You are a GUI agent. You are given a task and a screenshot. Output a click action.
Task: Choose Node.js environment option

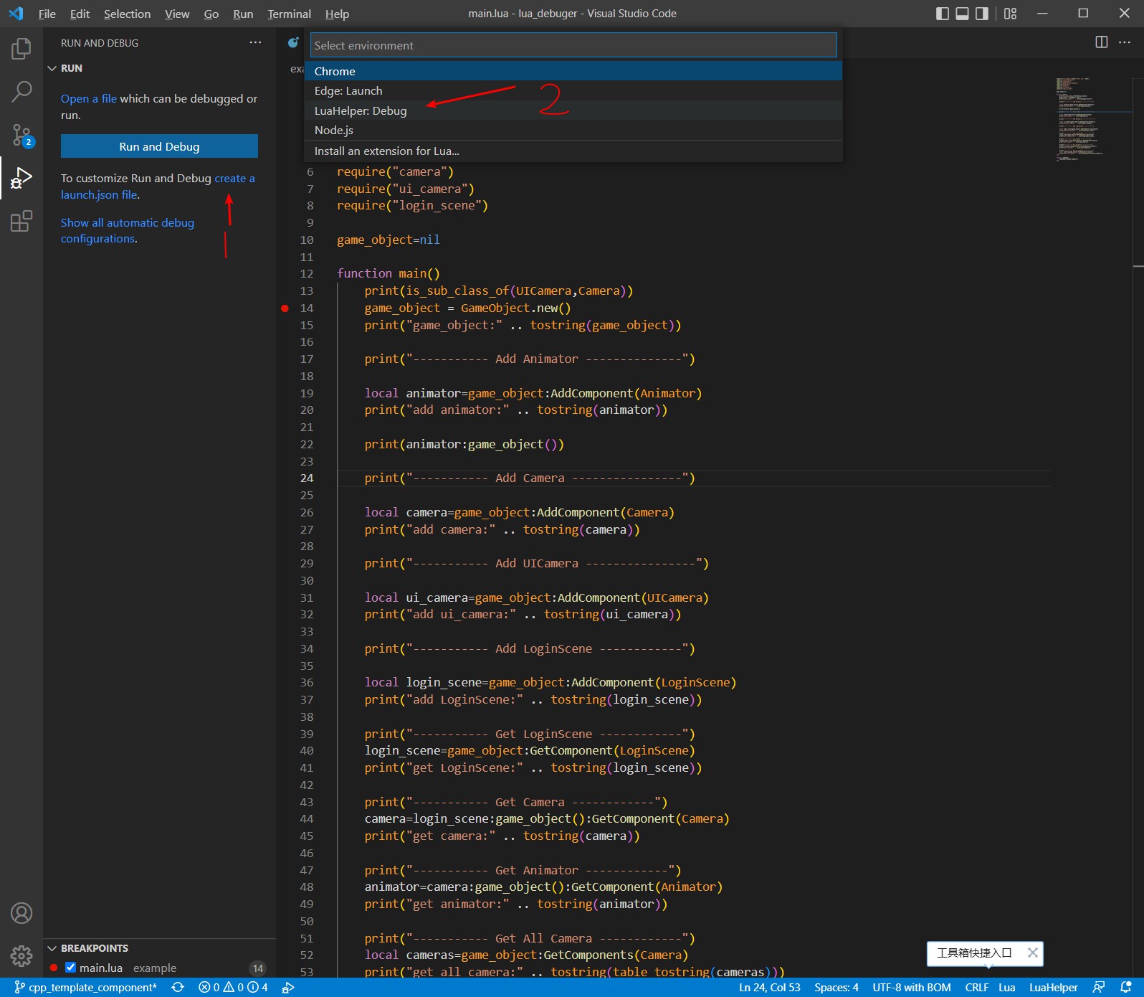(x=573, y=130)
